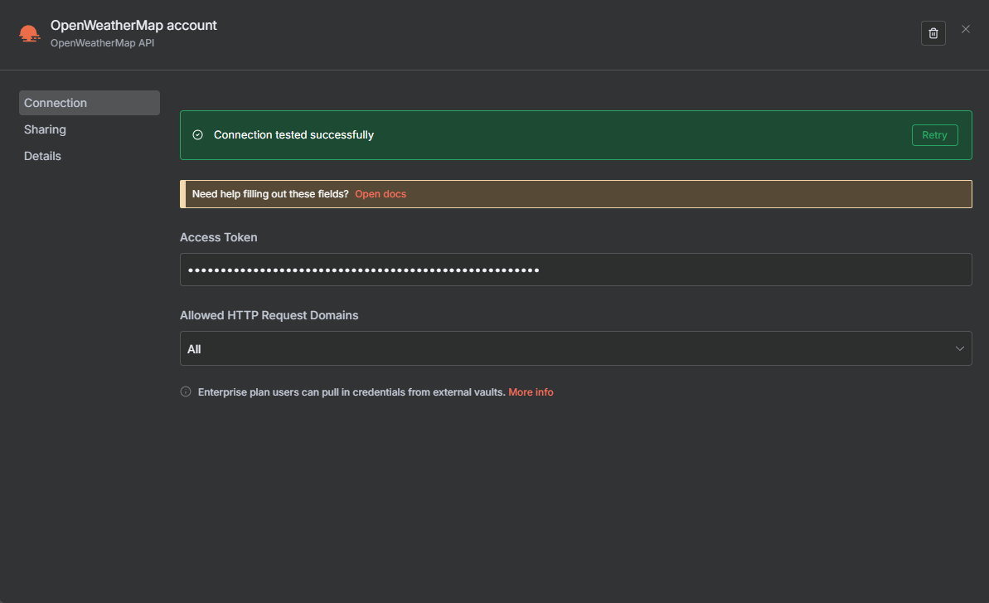
Task: Close the credential dialog with X
Action: (x=966, y=29)
